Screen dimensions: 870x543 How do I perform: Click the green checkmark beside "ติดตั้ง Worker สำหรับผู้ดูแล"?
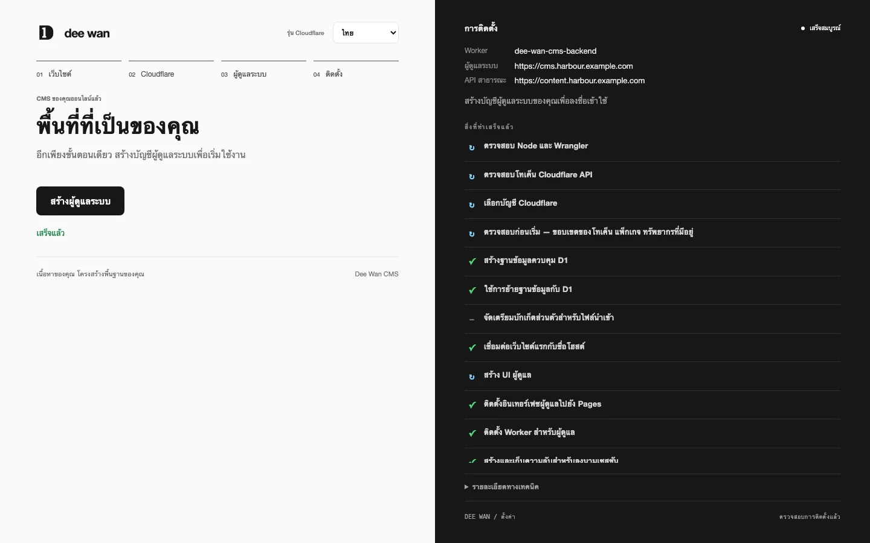472,433
